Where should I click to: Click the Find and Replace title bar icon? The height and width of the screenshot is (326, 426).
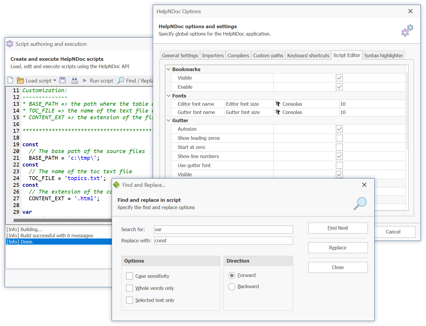(x=116, y=185)
